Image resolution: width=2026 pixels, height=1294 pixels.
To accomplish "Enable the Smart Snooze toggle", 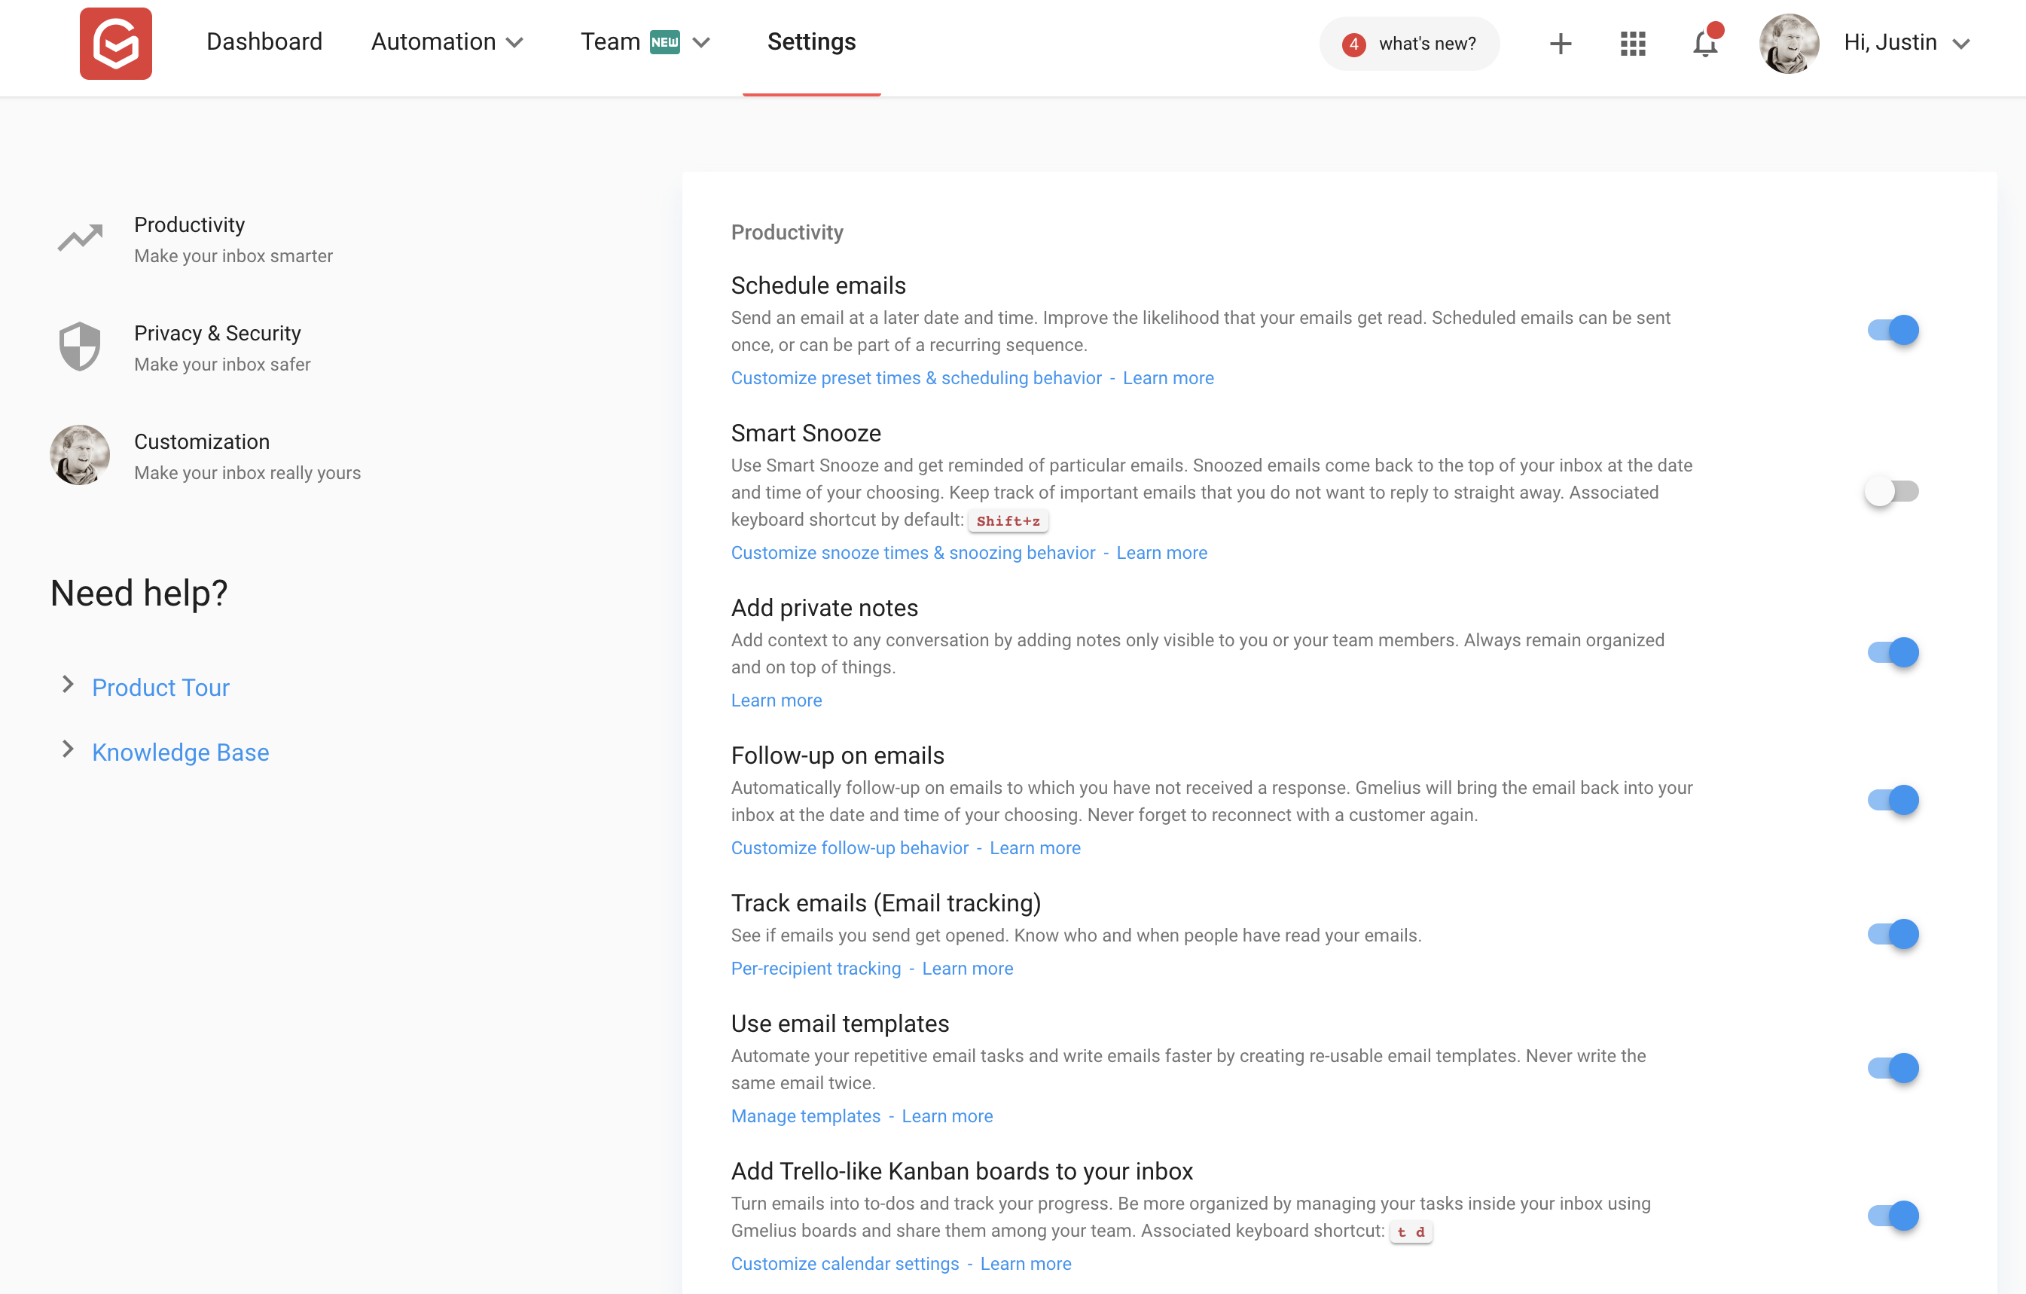I will [1891, 491].
